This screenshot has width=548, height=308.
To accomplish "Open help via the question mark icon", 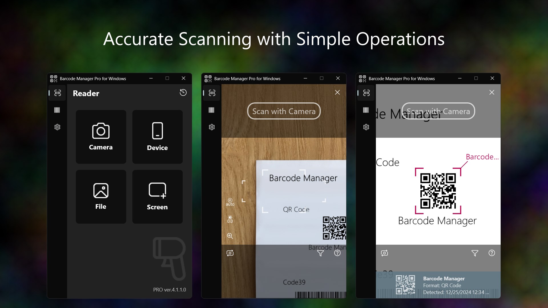I will click(337, 253).
